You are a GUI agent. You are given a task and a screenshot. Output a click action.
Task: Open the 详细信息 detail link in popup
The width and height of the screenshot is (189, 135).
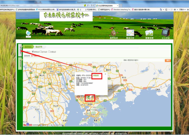point(96,75)
